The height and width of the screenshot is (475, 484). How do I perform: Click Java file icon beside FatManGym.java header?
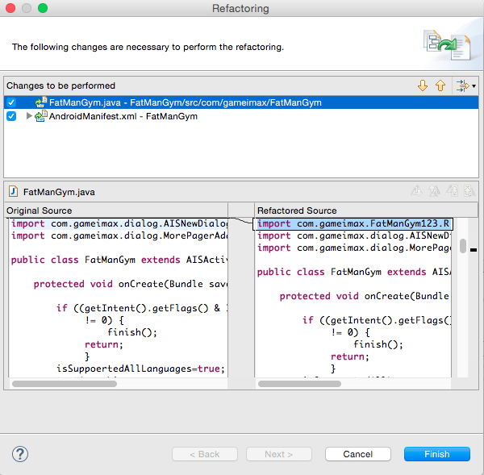[13, 191]
